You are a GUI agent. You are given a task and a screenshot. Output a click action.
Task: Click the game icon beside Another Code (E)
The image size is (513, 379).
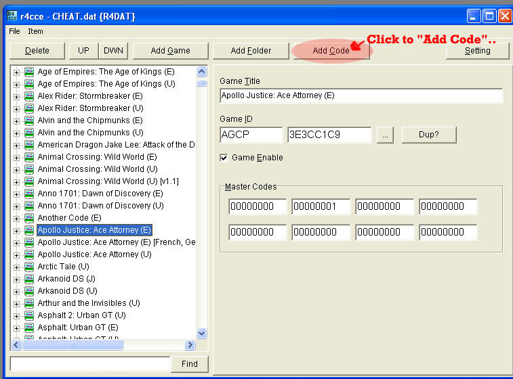[29, 218]
